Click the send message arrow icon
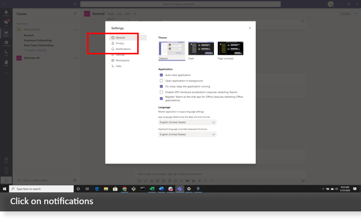The width and height of the screenshot is (361, 219). (x=303, y=181)
